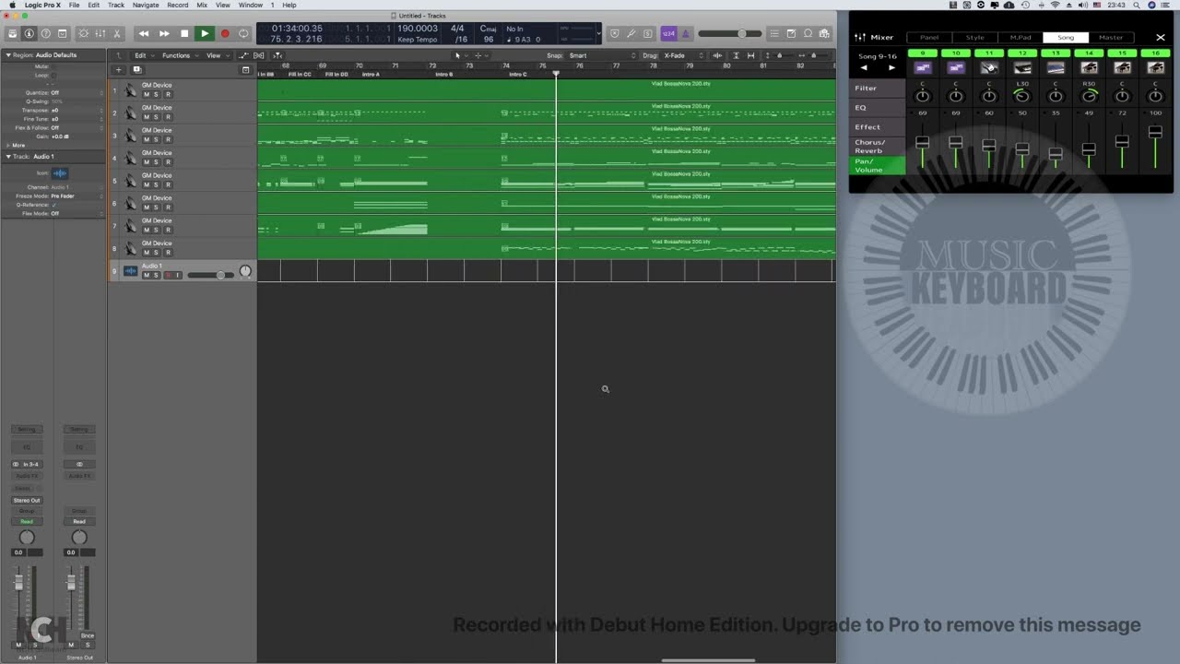The height and width of the screenshot is (664, 1180).
Task: Open Drag X-Fade dropdown
Action: click(683, 55)
